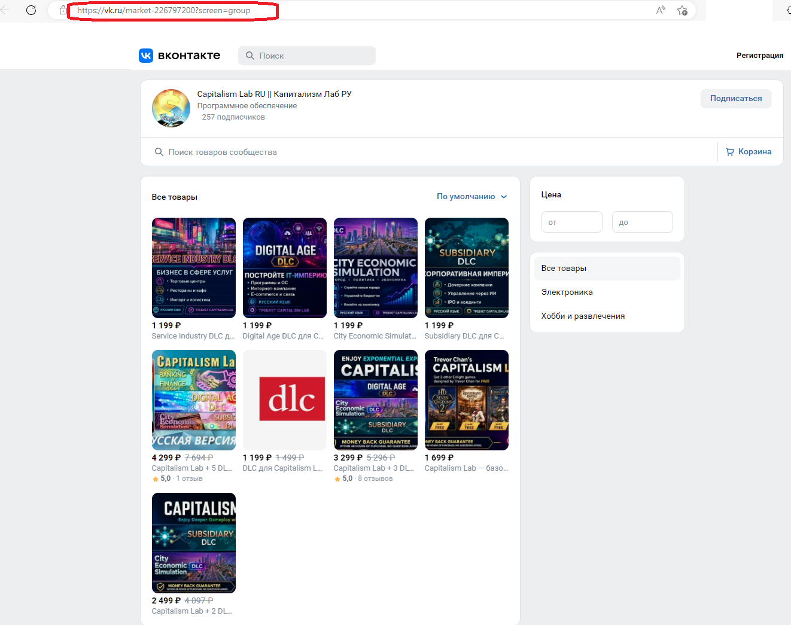Screen dimensions: 791x625
Task: Click the price 'от' input field
Action: [x=572, y=222]
